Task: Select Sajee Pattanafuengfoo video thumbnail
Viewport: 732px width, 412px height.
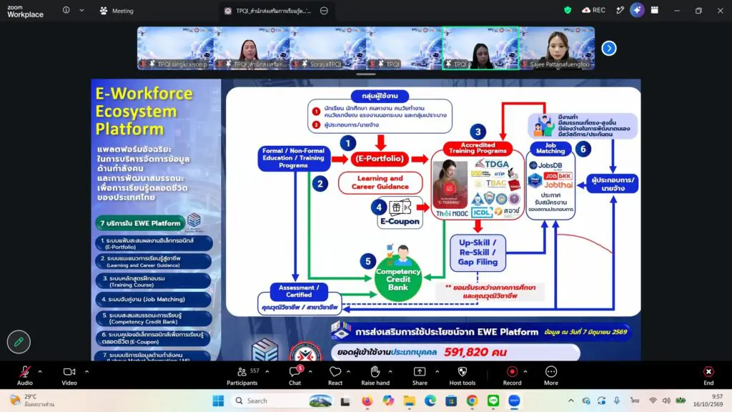Action: coord(557,48)
